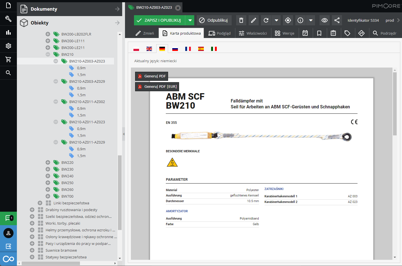Viewport: 402px width, 266px height.
Task: Select Drabiny rusztowania i podesty folder
Action: [72, 210]
